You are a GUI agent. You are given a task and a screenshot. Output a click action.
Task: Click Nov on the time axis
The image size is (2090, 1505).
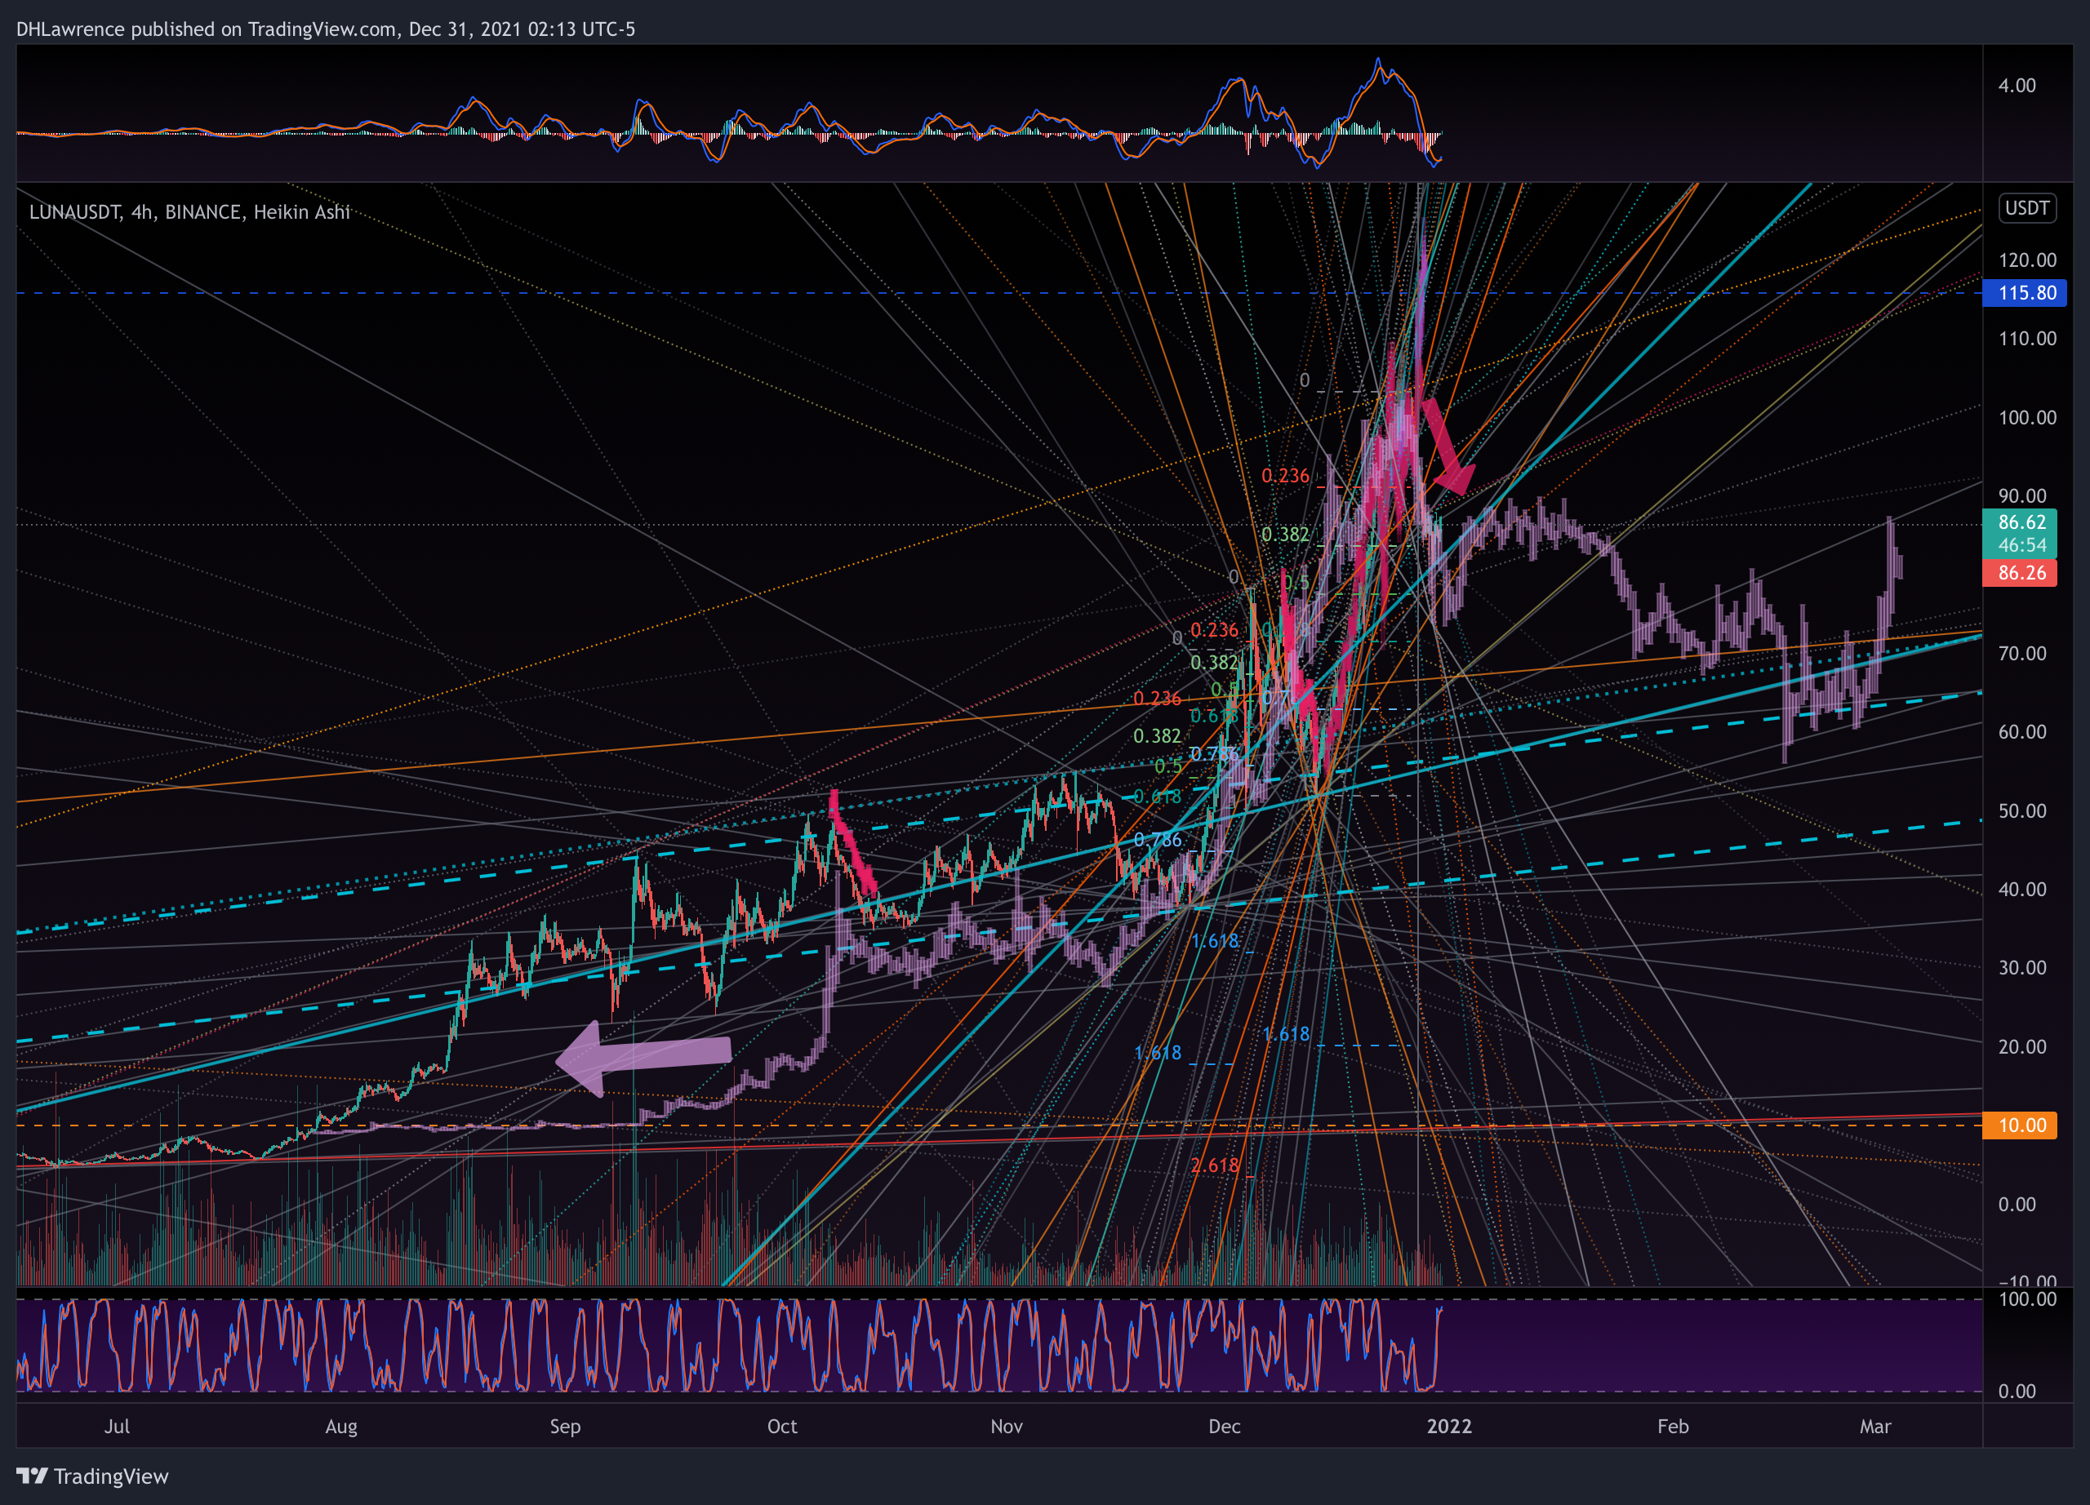[1007, 1427]
